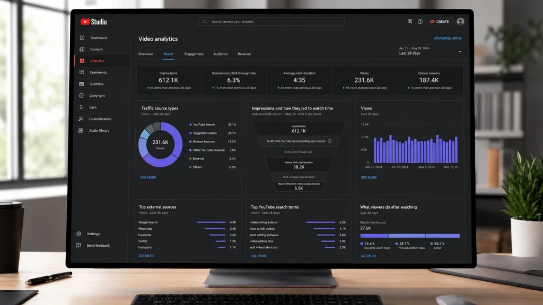Open Subtitles from the sidebar icon
The image size is (543, 305).
(x=81, y=84)
